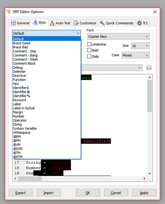Choose Comment - Bang style
Screen dimensions: 165x204
coord(47,55)
